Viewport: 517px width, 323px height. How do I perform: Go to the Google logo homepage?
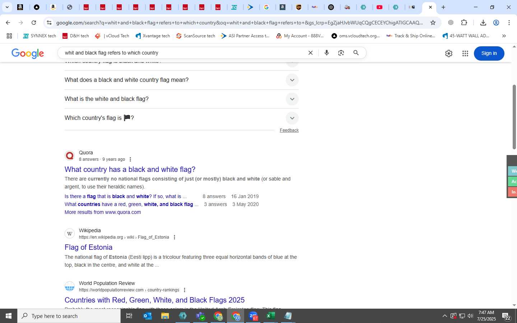click(28, 53)
